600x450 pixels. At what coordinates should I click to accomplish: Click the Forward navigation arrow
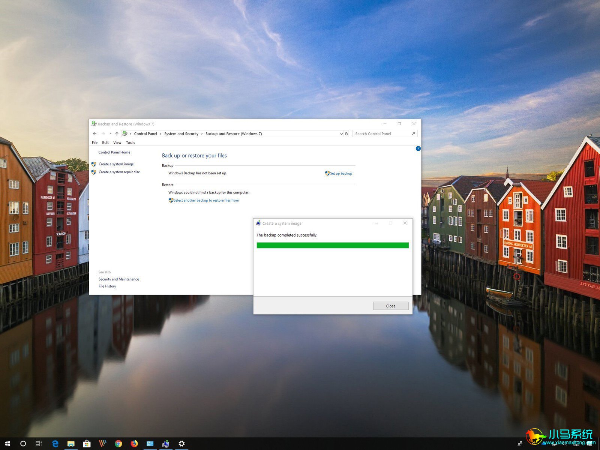click(x=103, y=134)
